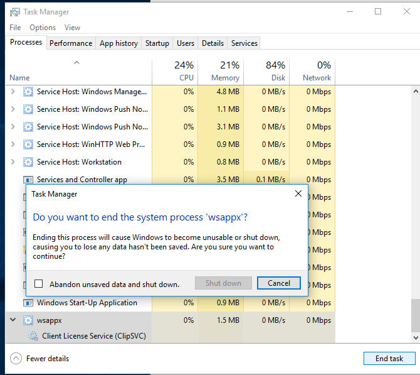
Task: Sort by the CPU column header
Action: 175,72
